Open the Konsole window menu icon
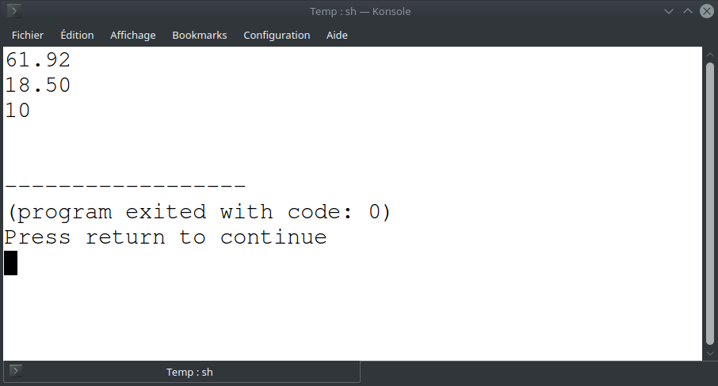This screenshot has height=386, width=718. tap(14, 11)
